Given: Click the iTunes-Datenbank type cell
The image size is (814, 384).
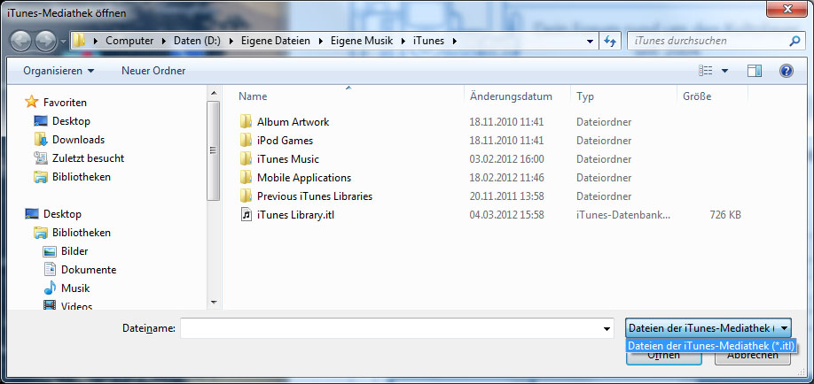Looking at the screenshot, I should pos(623,214).
